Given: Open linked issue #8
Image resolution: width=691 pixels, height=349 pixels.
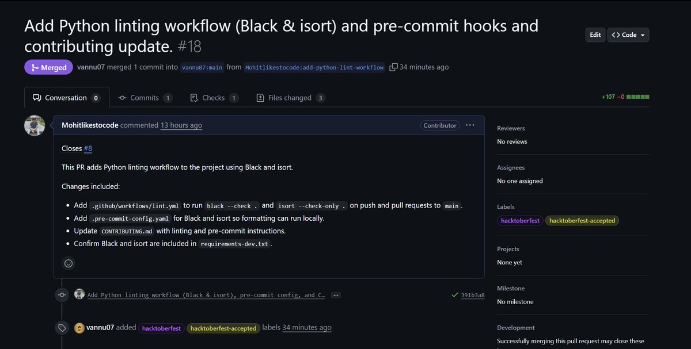Looking at the screenshot, I should [88, 148].
